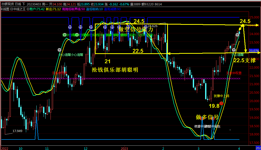Click the 新庄:71.12 indicator value

coord(53,9)
